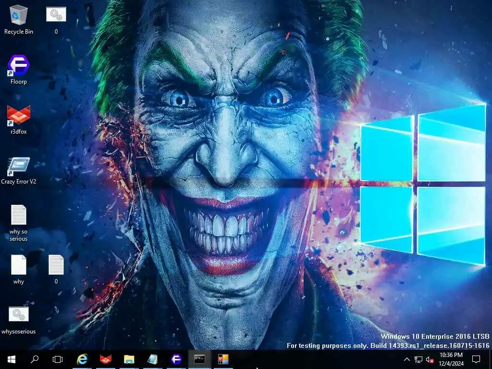Show hidden system tray icons
Screen dimensions: 492x369
pyautogui.click(x=406, y=359)
